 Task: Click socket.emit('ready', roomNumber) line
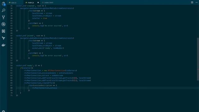point(48,48)
